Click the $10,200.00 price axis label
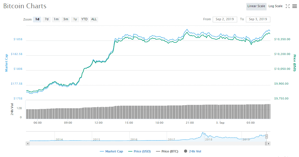 click(282, 54)
